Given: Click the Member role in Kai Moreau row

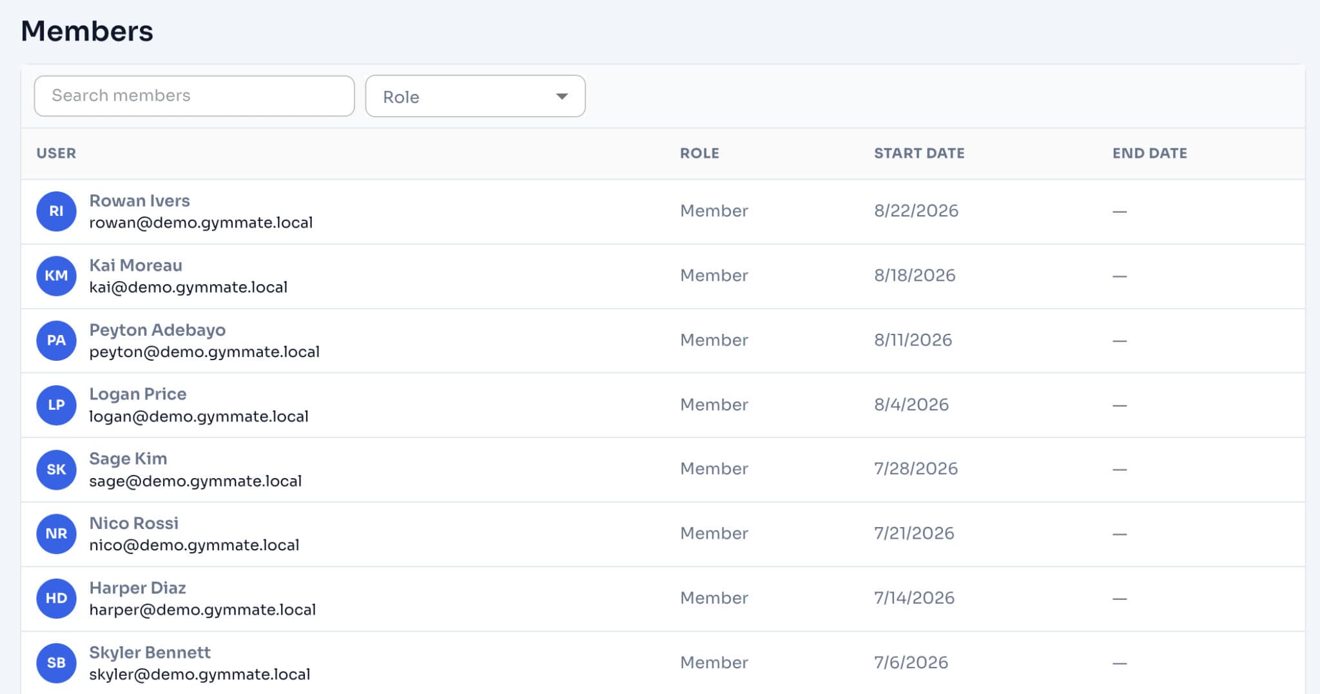Looking at the screenshot, I should tap(714, 275).
